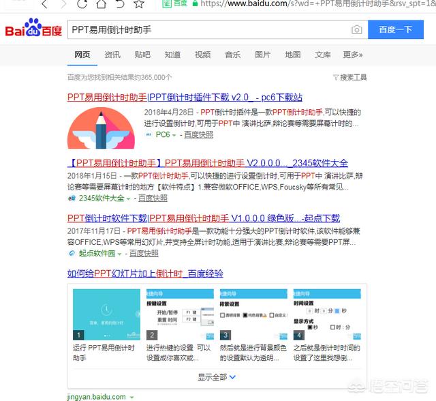The height and width of the screenshot is (401, 436).
Task: Click the camera image search icon
Action: 357,29
